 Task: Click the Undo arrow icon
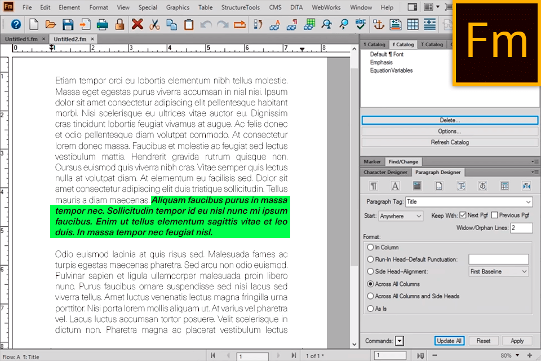pyautogui.click(x=205, y=24)
